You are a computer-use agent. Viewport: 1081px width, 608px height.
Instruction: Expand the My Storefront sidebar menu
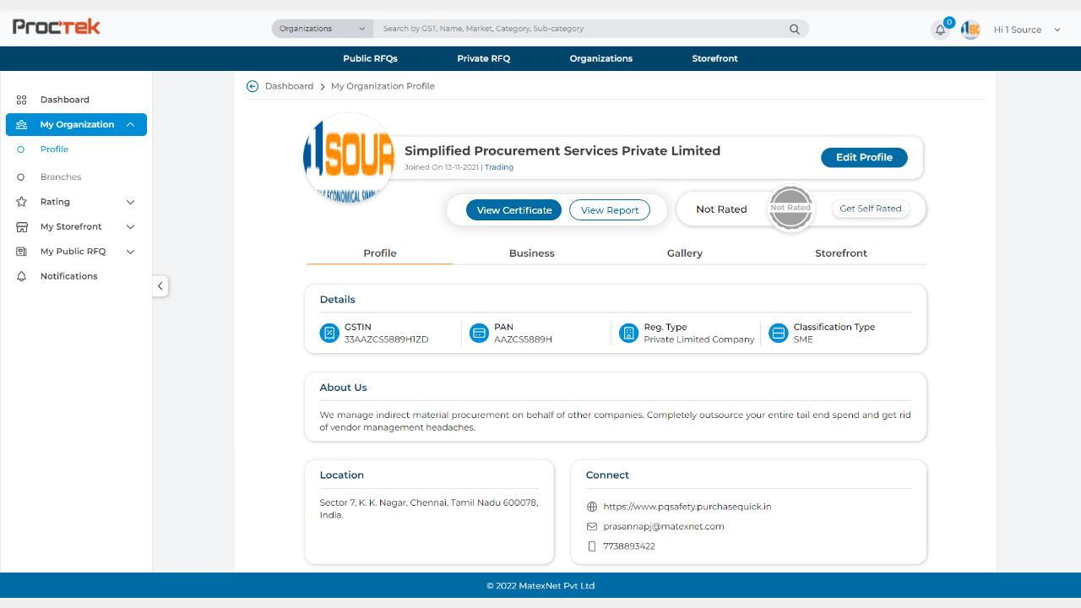click(x=76, y=226)
